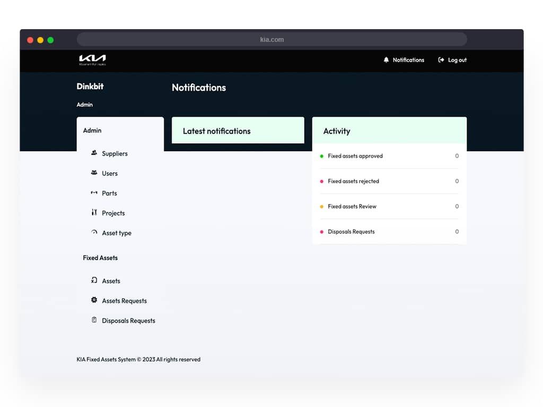Click the yellow Fixed assets Review dot
543x407 pixels.
(x=322, y=207)
